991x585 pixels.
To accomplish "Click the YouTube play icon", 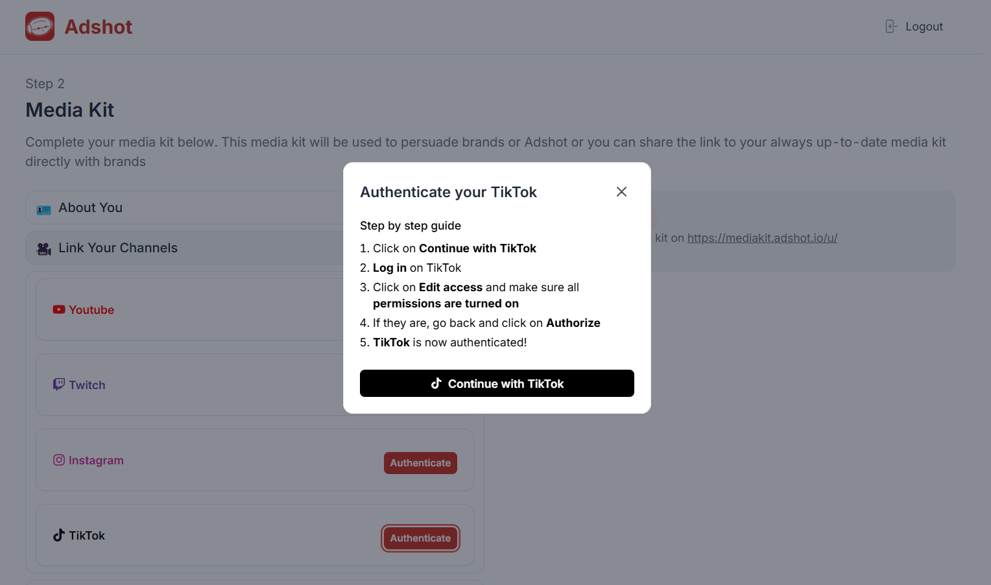I will tap(59, 310).
